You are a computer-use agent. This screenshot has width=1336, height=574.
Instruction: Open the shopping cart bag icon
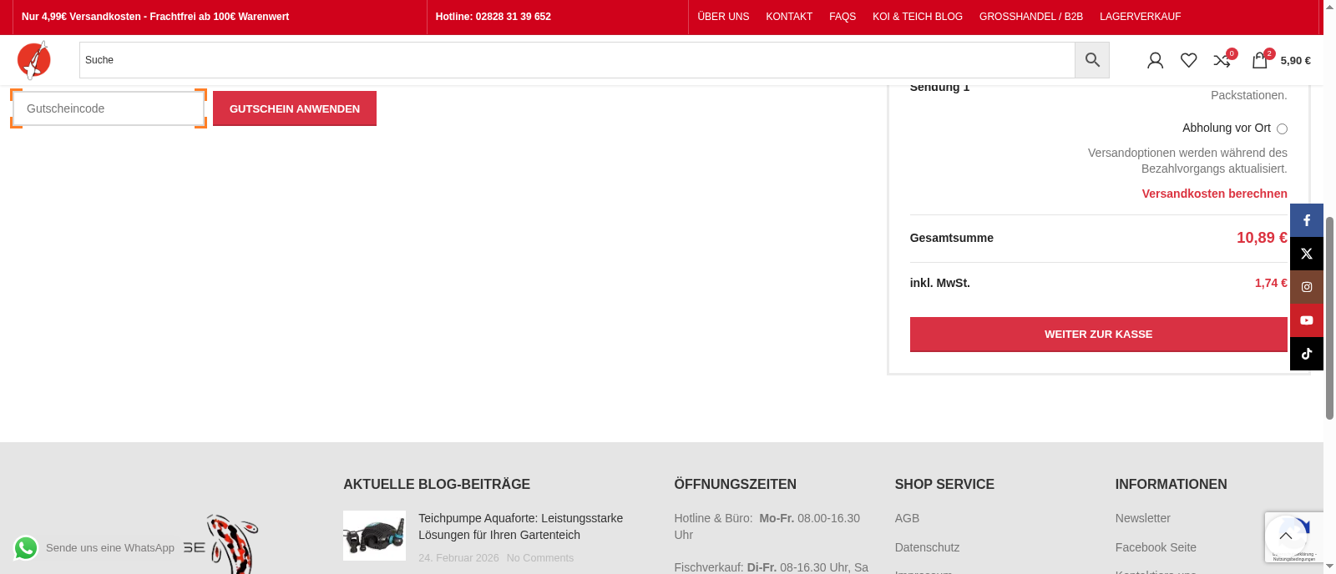1259,60
